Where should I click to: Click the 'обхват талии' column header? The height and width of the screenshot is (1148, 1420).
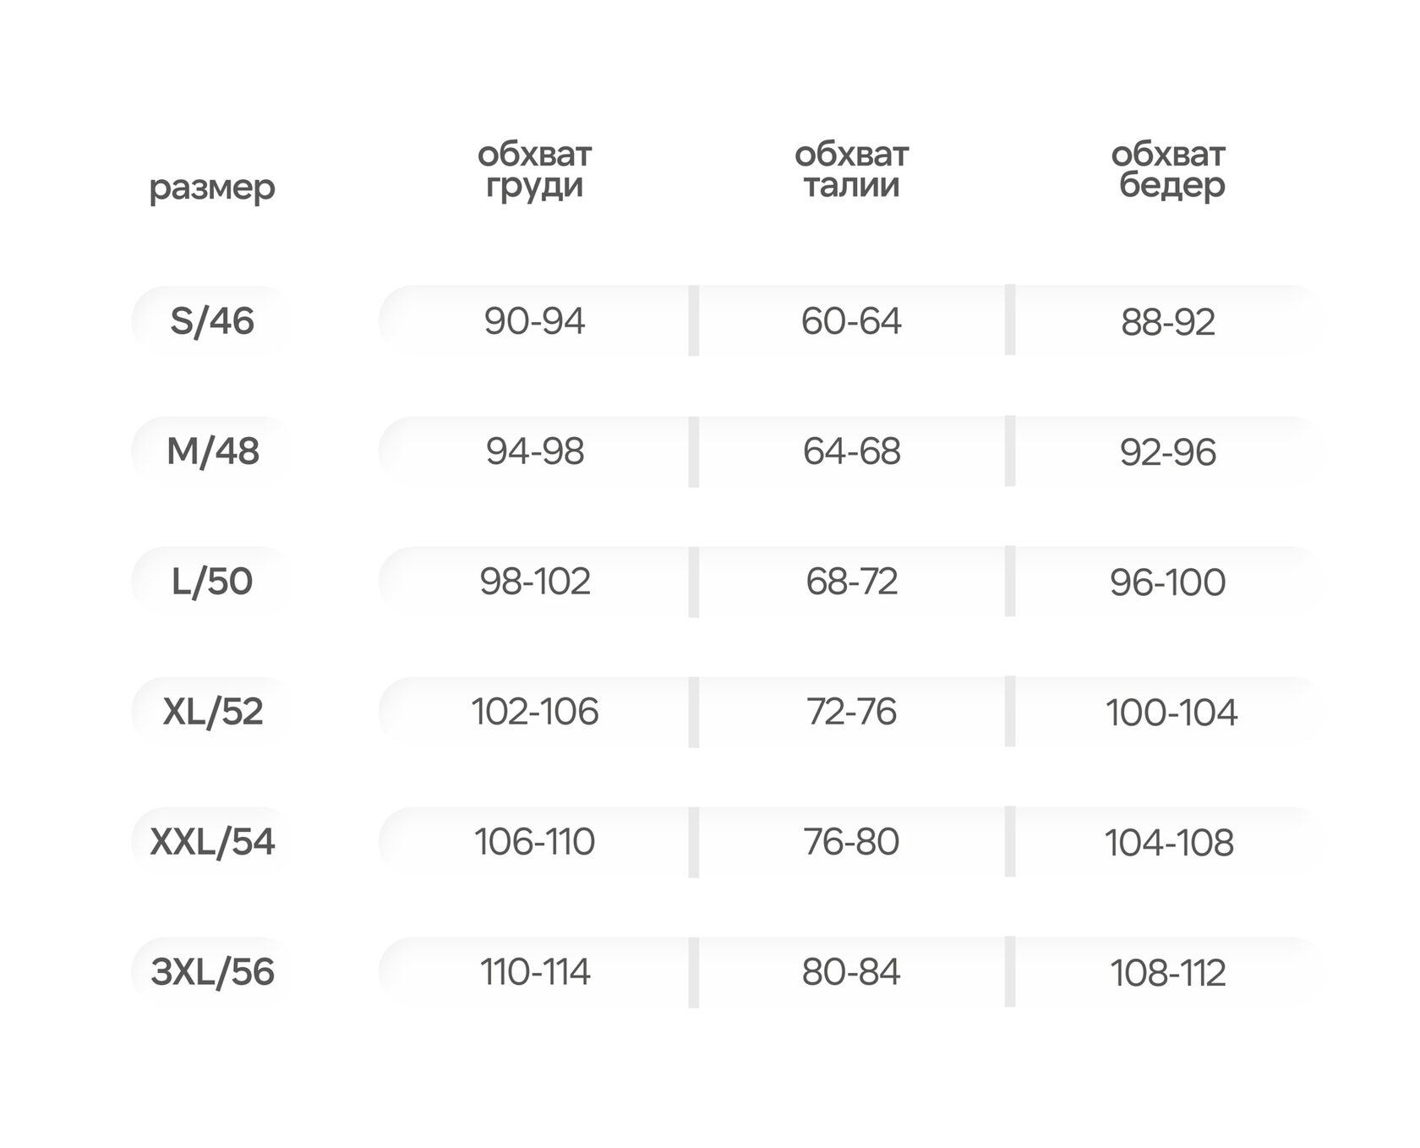tap(851, 170)
